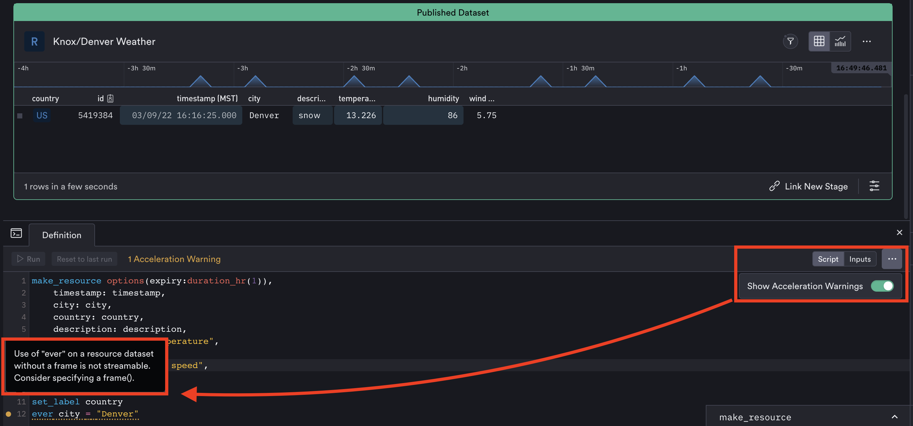Toggle Show Acceleration Warnings switch

pos(882,286)
